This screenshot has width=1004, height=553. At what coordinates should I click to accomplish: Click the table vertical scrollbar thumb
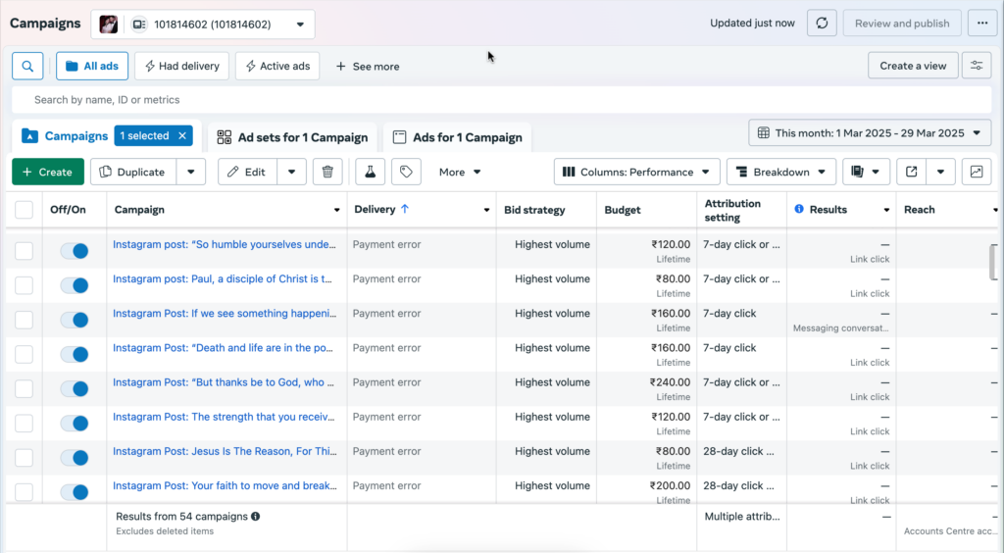click(993, 263)
